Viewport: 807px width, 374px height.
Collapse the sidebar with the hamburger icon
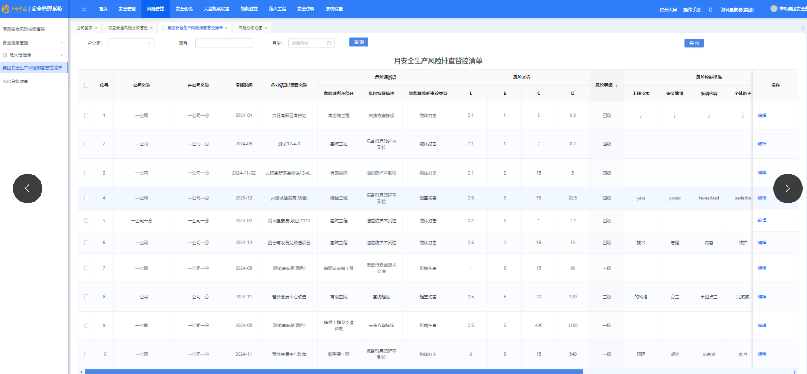tap(84, 9)
